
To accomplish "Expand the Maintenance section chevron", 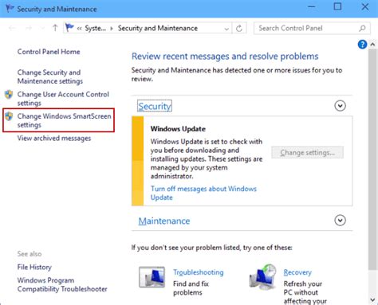I will [x=340, y=221].
